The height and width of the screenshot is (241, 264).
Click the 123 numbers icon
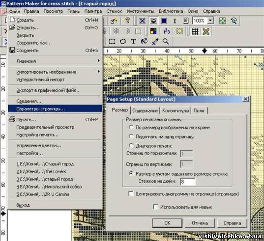click(x=167, y=31)
